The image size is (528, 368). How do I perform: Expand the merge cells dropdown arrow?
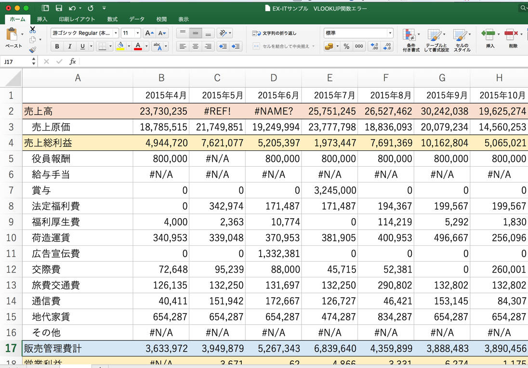[314, 46]
